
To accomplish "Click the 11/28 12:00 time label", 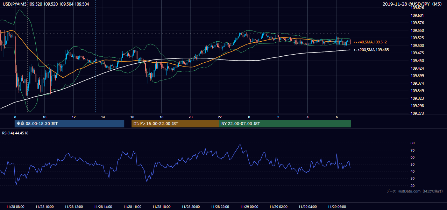I will 73,207.
